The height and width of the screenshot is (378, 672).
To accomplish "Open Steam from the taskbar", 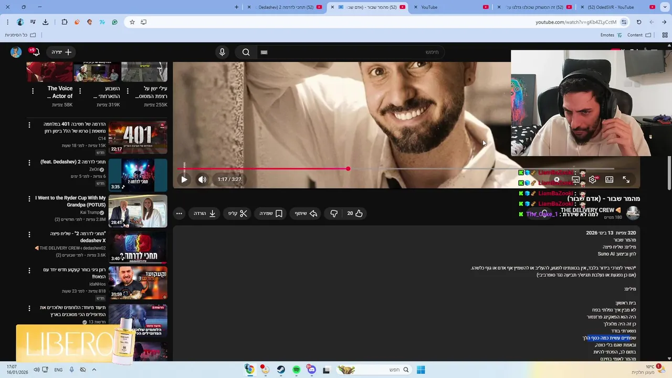I will click(281, 370).
